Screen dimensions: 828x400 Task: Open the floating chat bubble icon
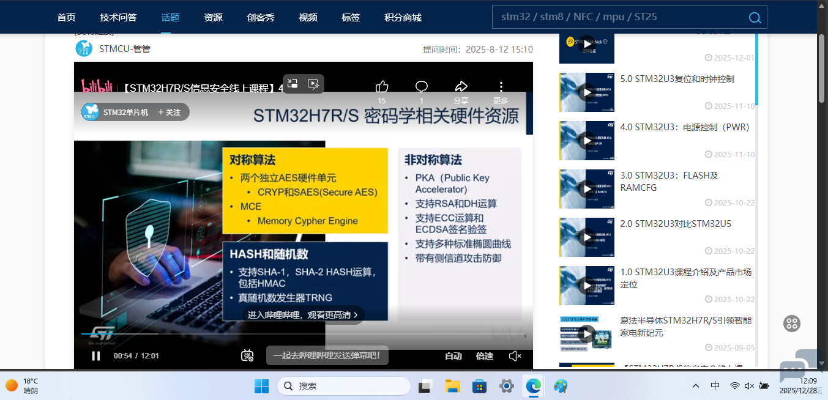[x=793, y=371]
